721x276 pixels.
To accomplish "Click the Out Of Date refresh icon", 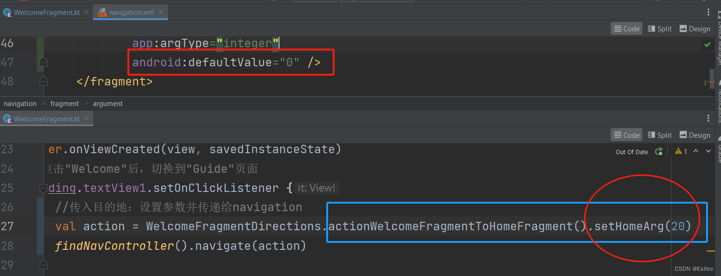I will click(659, 151).
